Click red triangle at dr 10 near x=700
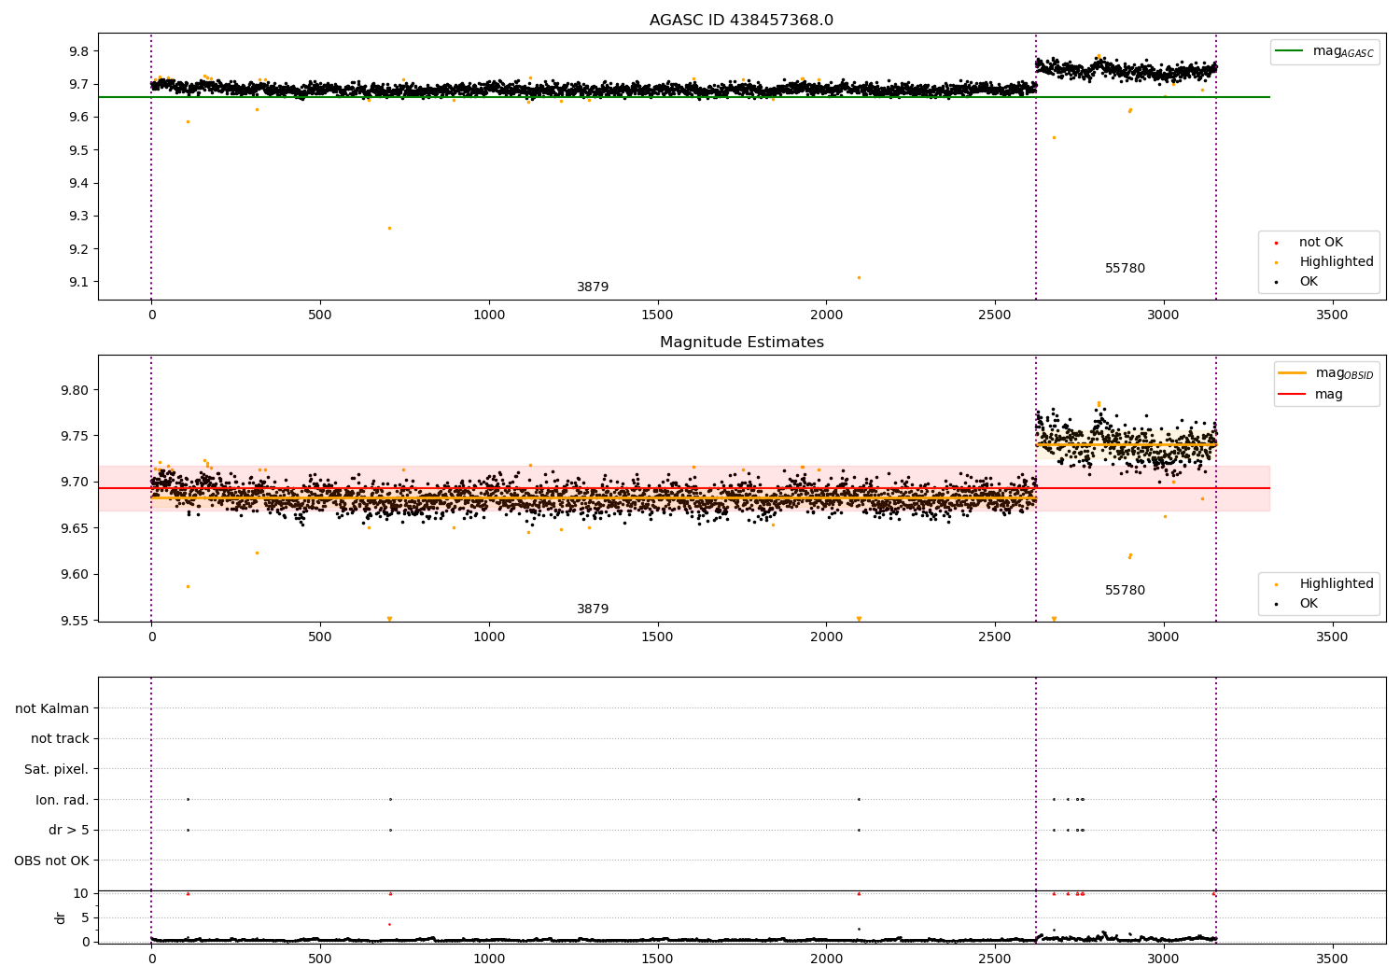This screenshot has height=980, width=1400. (390, 893)
